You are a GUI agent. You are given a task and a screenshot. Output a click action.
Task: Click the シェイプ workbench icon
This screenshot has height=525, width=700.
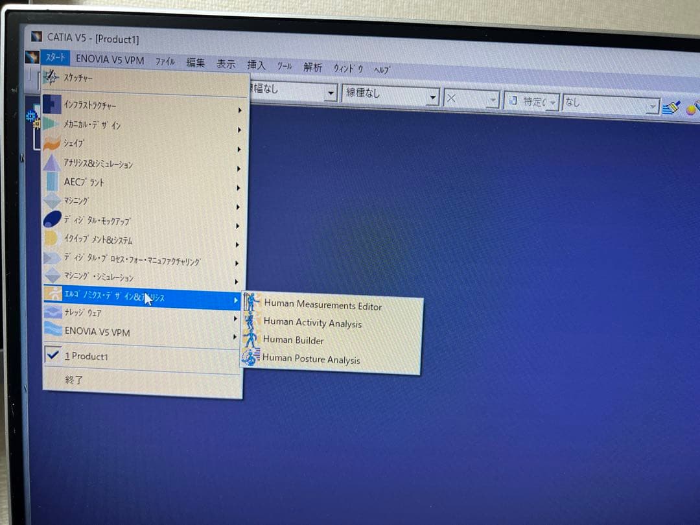51,143
